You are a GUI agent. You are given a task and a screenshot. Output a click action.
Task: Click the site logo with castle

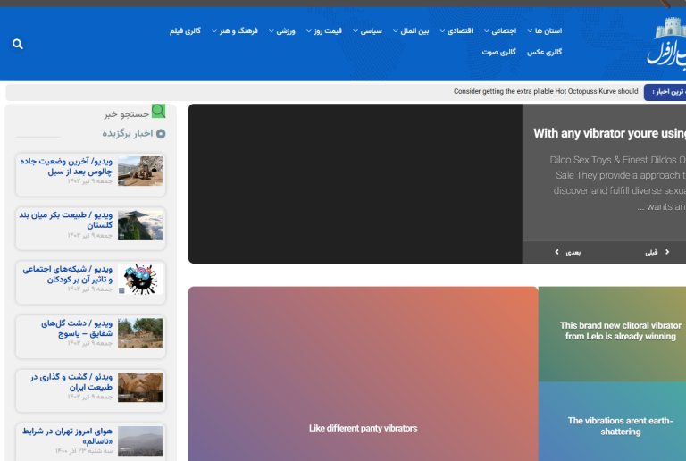click(x=666, y=45)
